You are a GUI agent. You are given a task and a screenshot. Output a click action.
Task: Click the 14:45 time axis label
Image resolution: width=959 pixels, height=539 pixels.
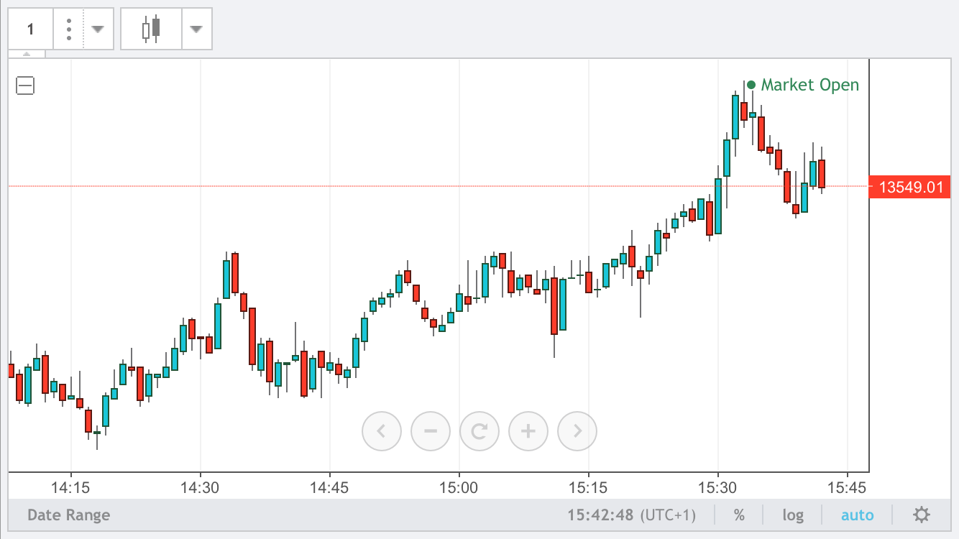[x=329, y=487]
